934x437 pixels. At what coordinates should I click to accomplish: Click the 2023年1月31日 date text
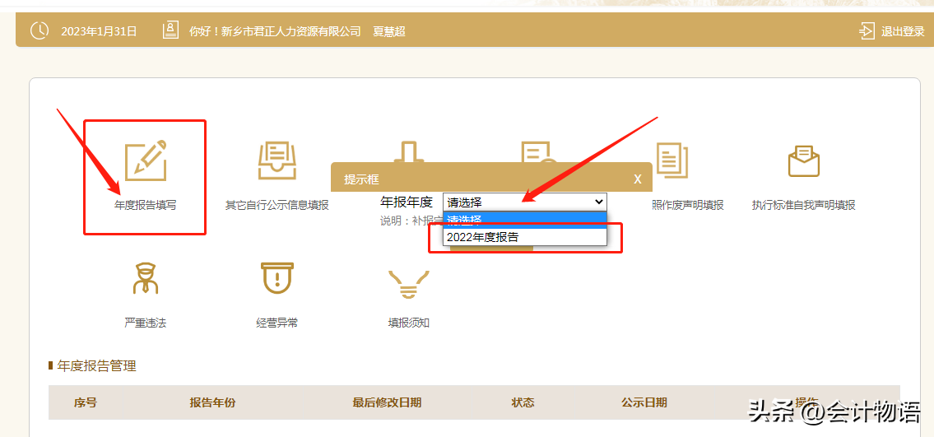click(99, 31)
